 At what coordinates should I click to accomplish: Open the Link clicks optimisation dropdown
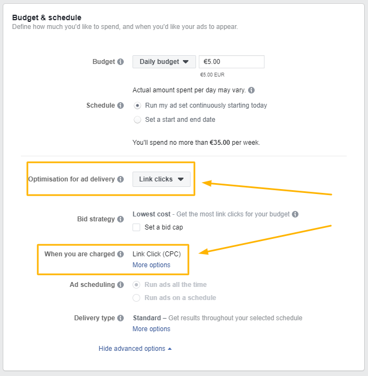(x=161, y=179)
